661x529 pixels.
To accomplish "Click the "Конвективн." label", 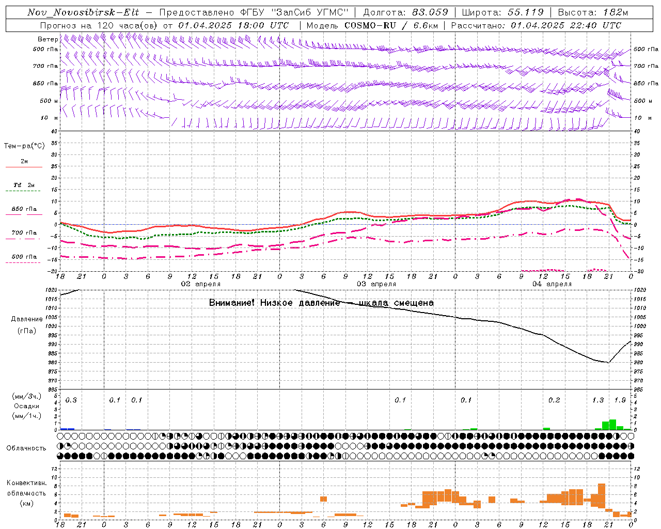I will click(27, 483).
